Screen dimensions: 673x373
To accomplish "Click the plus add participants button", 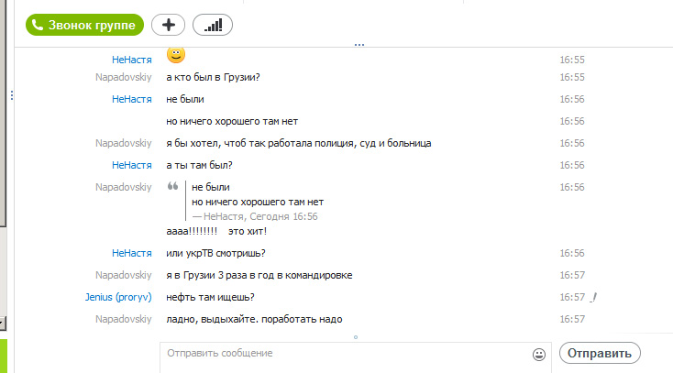I will coord(169,25).
